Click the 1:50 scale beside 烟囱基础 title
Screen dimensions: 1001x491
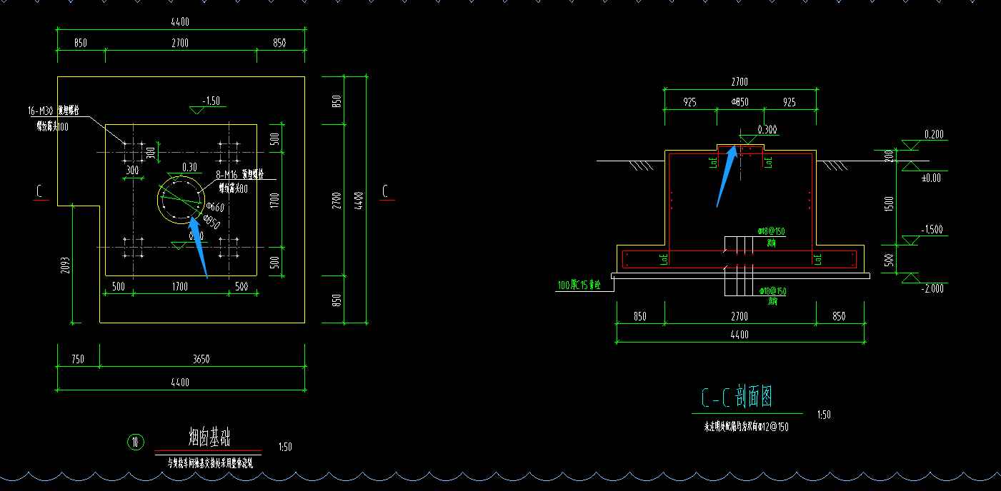(x=285, y=447)
